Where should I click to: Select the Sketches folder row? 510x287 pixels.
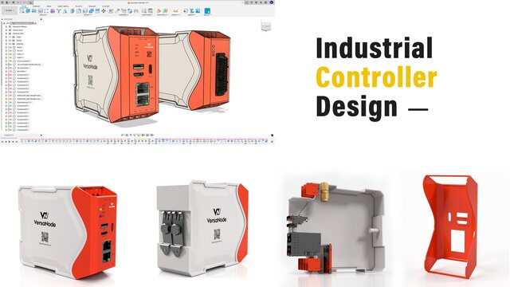[x=19, y=44]
